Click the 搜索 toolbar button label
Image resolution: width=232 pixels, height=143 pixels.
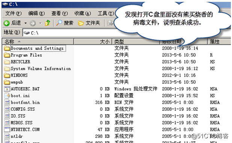(68, 23)
